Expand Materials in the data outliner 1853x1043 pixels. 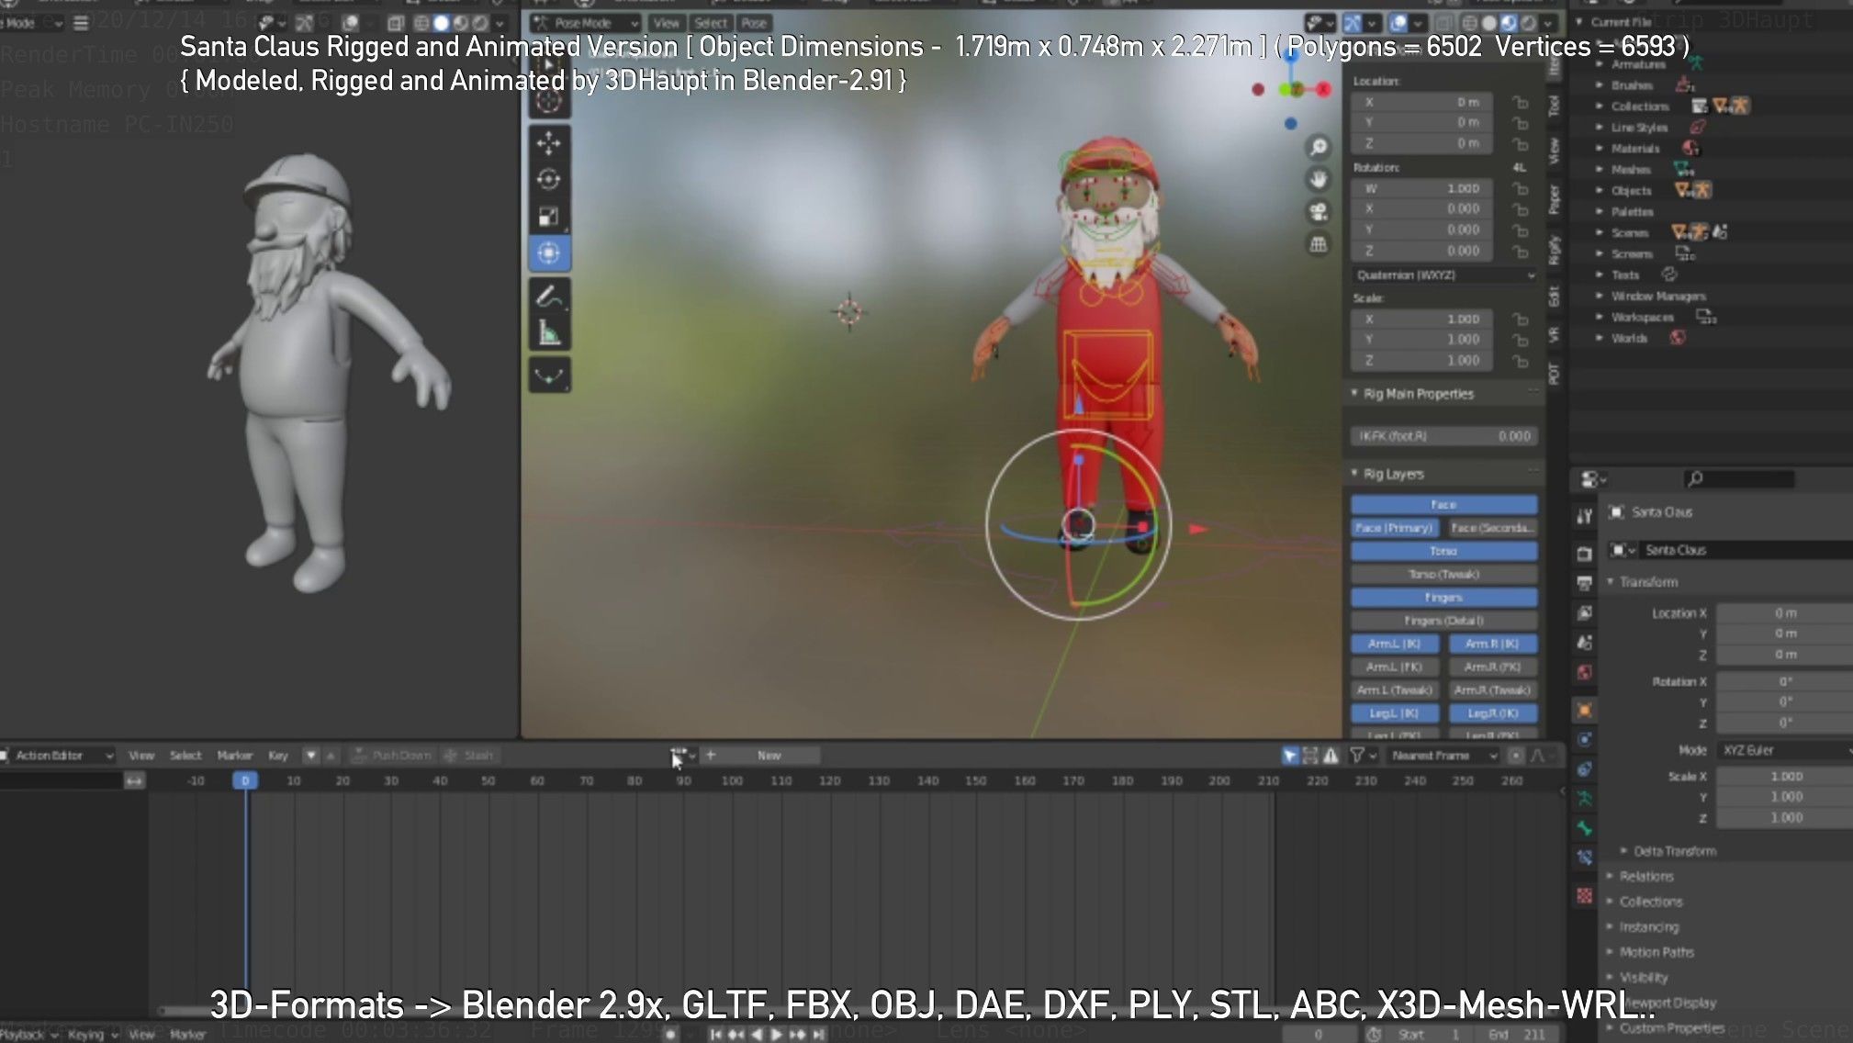tap(1600, 149)
